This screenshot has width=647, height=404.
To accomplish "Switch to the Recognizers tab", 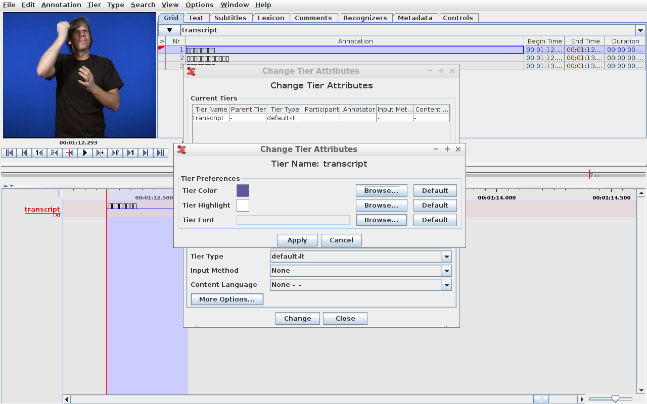I will [x=365, y=18].
